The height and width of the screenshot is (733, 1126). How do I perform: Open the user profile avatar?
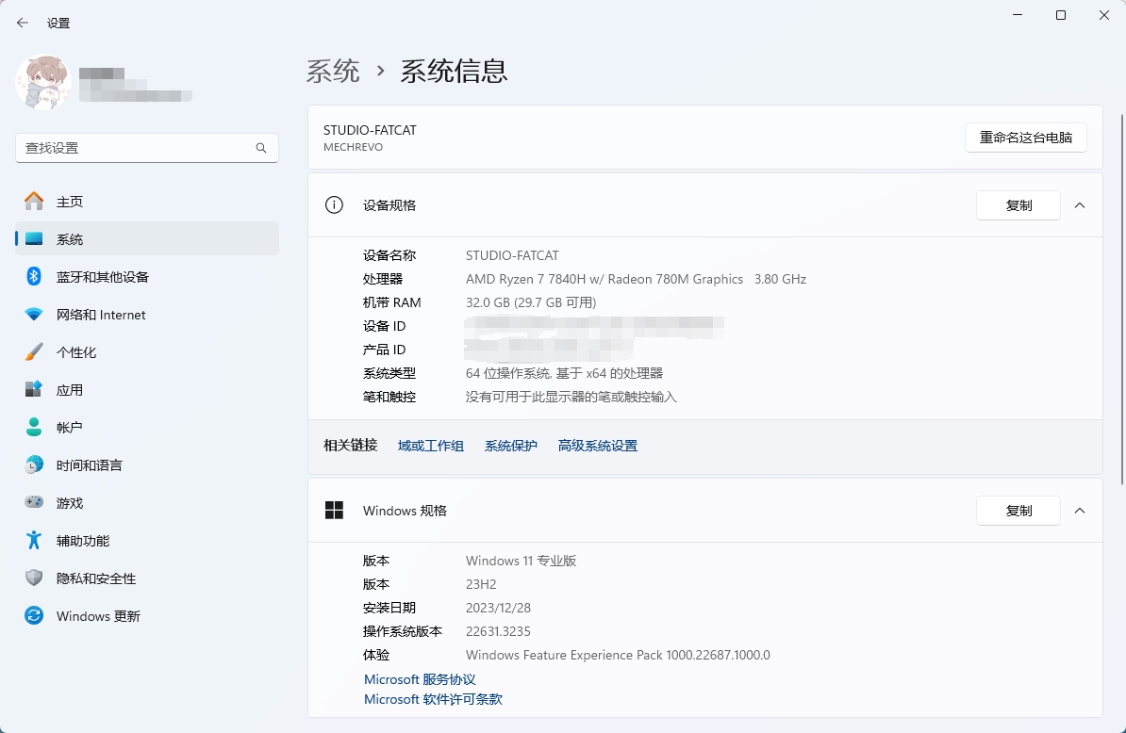(43, 83)
